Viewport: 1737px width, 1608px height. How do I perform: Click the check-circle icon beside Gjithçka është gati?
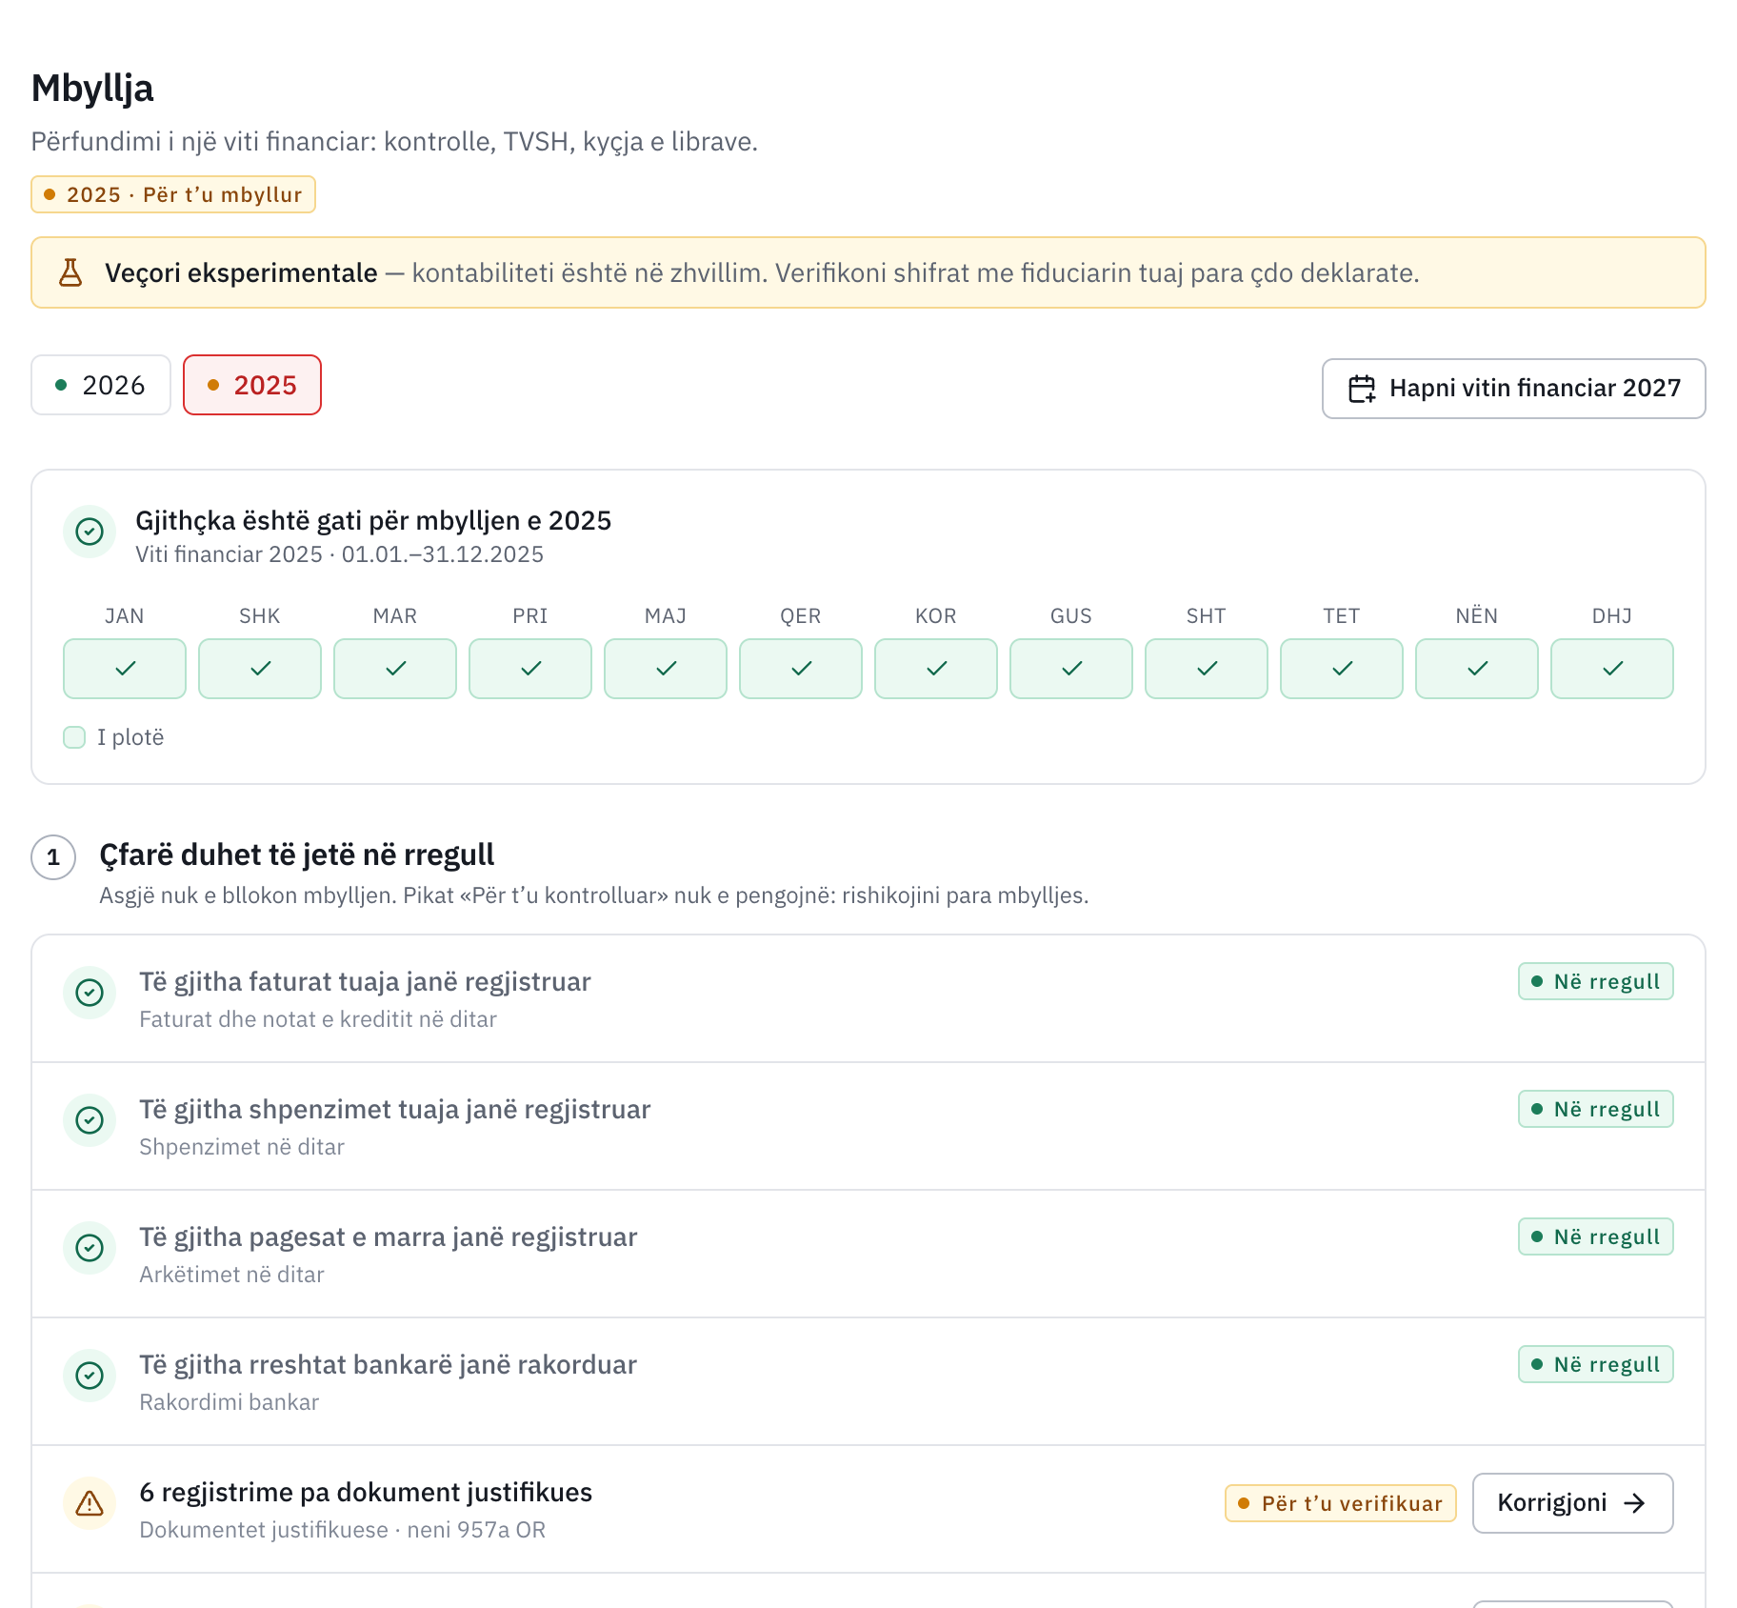(90, 532)
